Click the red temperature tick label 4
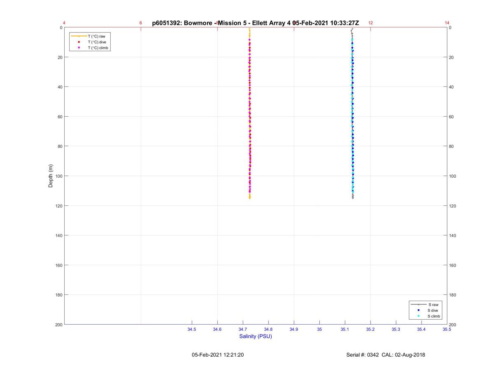The height and width of the screenshot is (365, 494). [64, 23]
